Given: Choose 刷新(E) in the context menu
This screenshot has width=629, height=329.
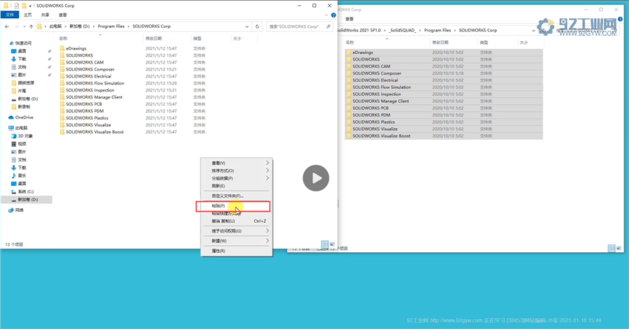Looking at the screenshot, I should (x=236, y=186).
